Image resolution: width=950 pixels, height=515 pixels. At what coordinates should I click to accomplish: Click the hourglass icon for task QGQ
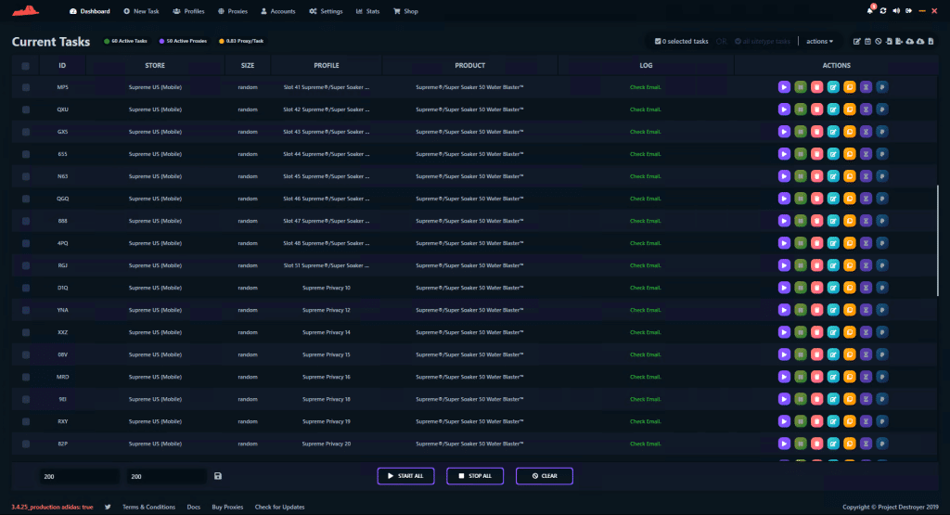pyautogui.click(x=866, y=199)
